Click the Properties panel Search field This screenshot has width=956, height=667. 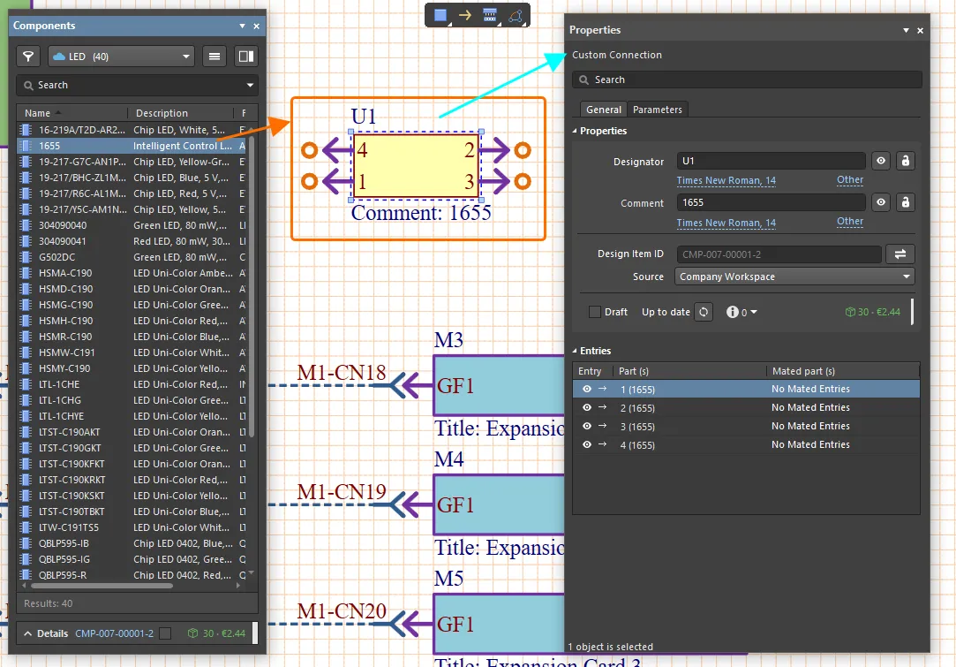click(747, 80)
